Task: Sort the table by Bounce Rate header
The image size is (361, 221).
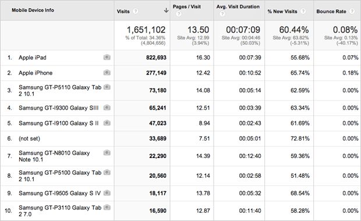Action: (331, 11)
